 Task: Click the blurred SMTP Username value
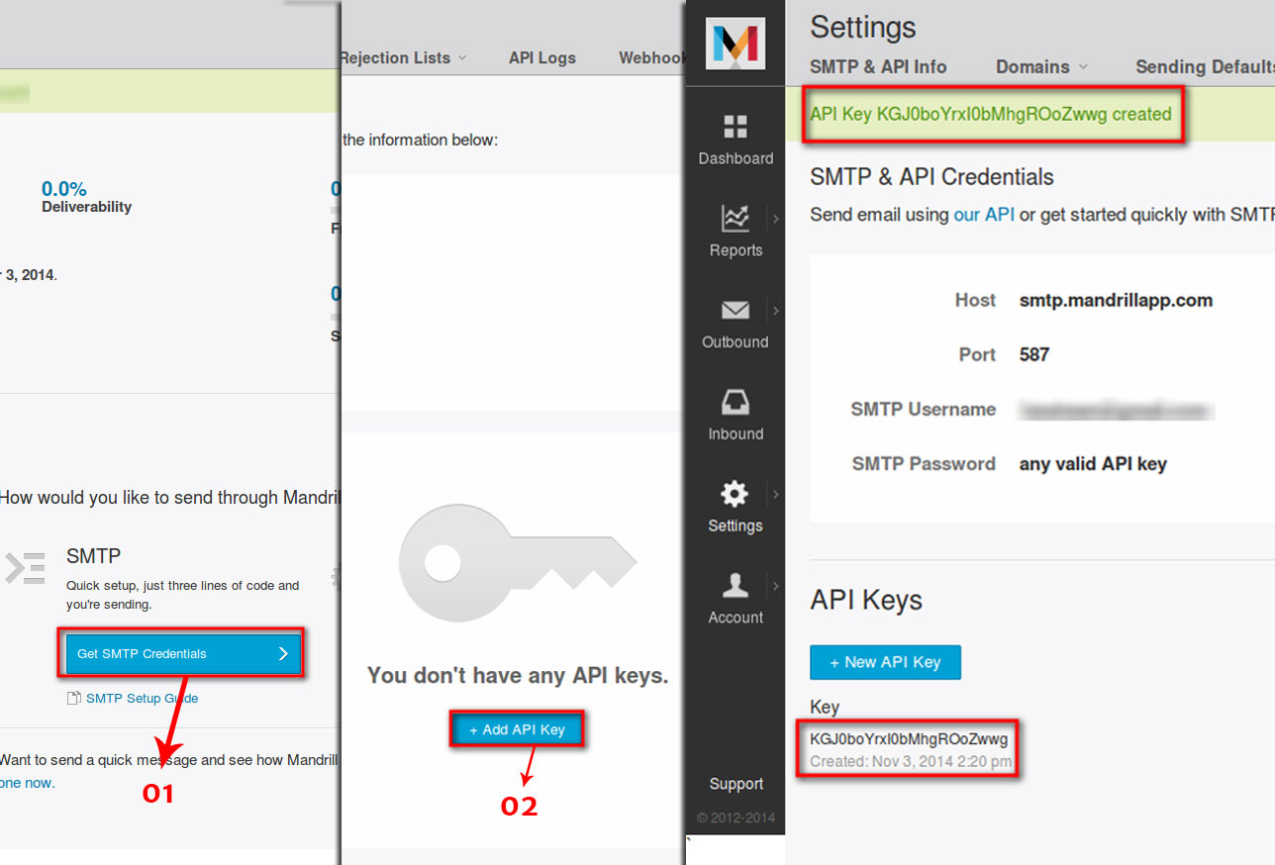coord(1116,409)
